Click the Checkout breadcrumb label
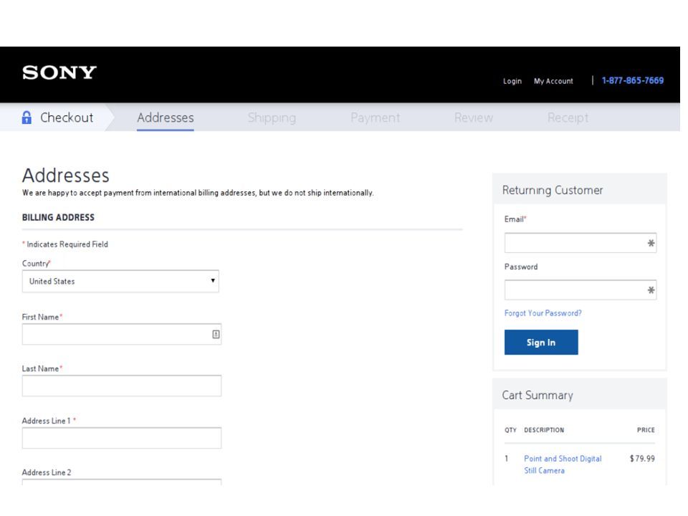Screen dimensions: 688x516 [67, 118]
